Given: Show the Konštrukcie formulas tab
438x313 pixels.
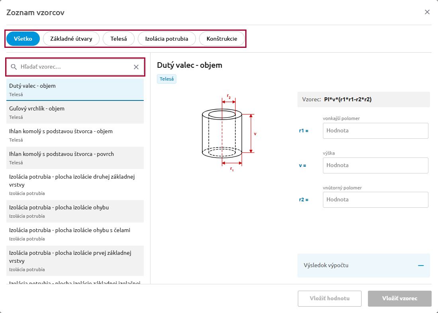Looking at the screenshot, I should tap(222, 39).
